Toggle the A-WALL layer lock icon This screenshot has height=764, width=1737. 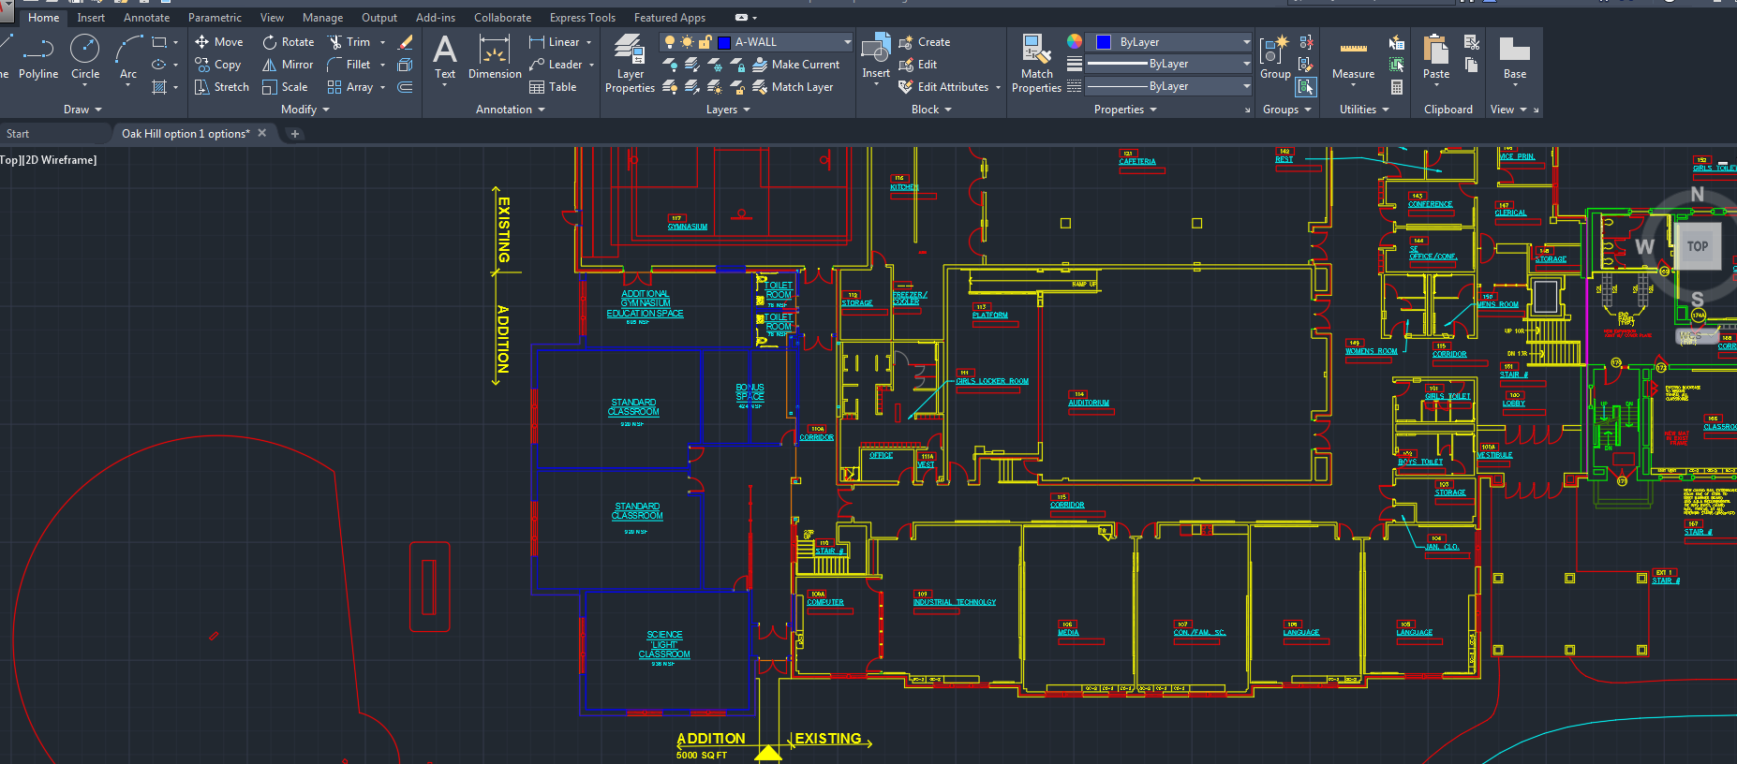pyautogui.click(x=705, y=42)
